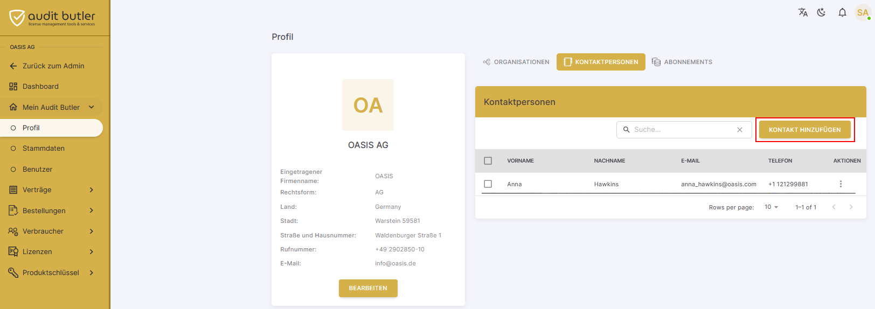This screenshot has height=309, width=875.
Task: Expand the Lizenzen submenu
Action: pos(92,251)
